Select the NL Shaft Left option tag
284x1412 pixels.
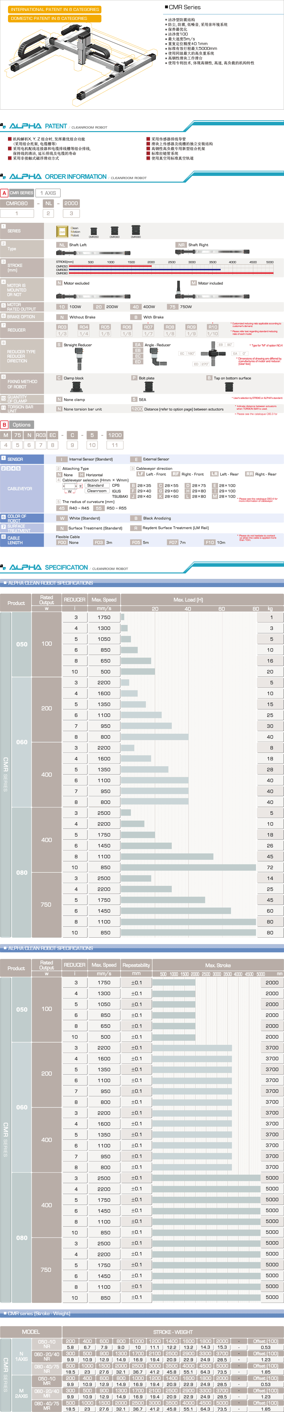coord(61,245)
